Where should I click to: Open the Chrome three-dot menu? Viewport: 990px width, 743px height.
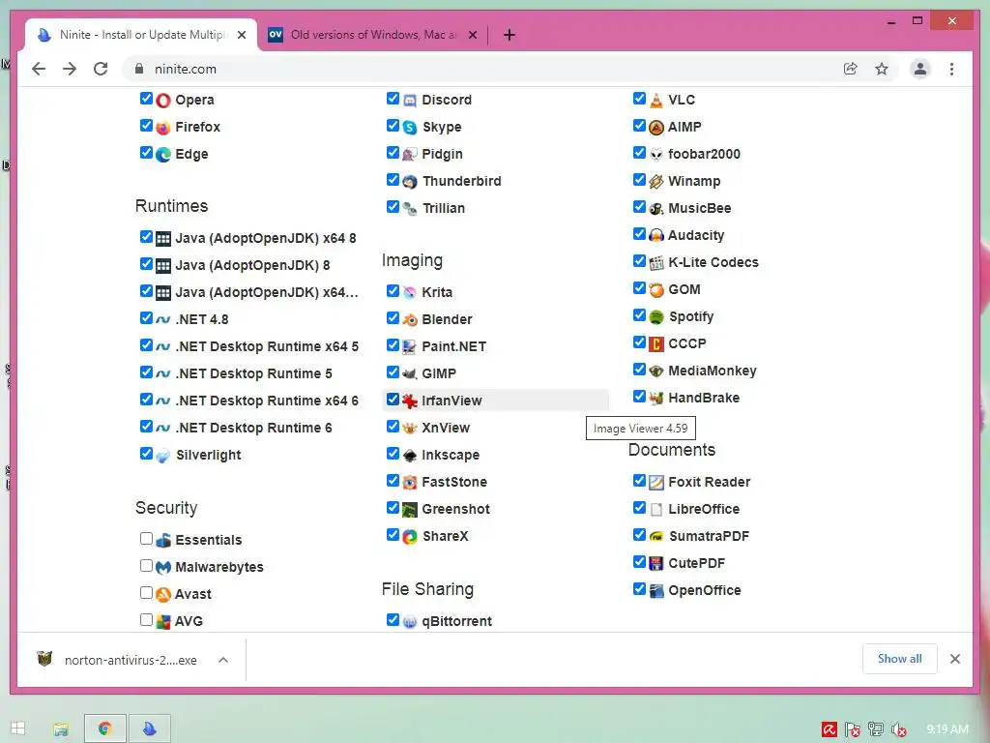point(951,69)
